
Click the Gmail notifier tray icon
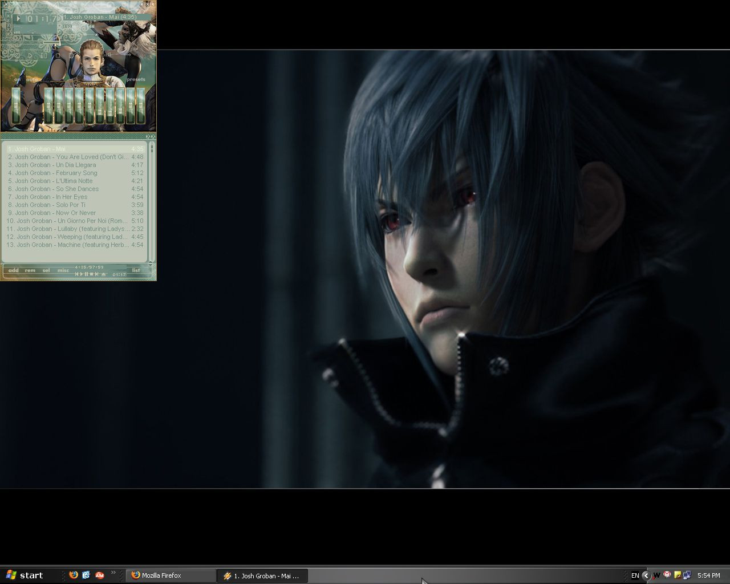(667, 575)
